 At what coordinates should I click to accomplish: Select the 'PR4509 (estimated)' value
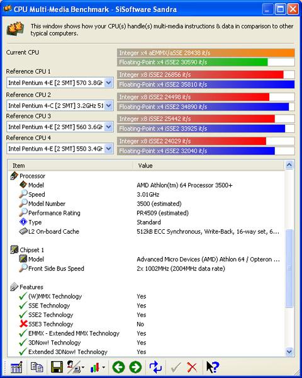tap(162, 213)
